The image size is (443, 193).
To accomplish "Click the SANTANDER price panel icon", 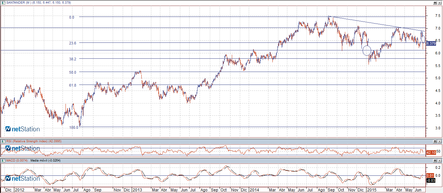I will (4, 2).
